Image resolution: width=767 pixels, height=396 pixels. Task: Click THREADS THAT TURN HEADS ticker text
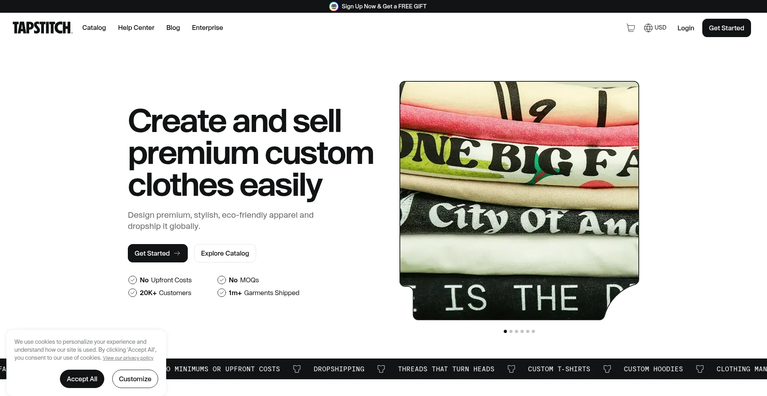446,369
